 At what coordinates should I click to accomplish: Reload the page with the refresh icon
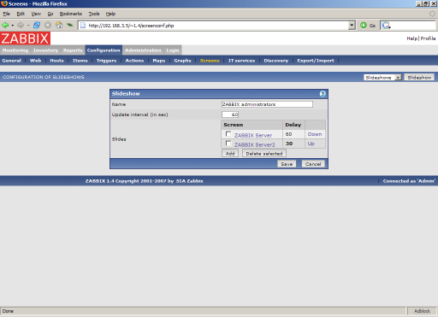click(x=37, y=26)
